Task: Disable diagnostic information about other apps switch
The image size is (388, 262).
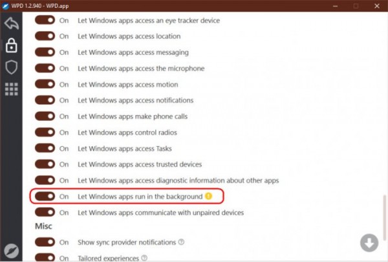Action: pyautogui.click(x=45, y=180)
